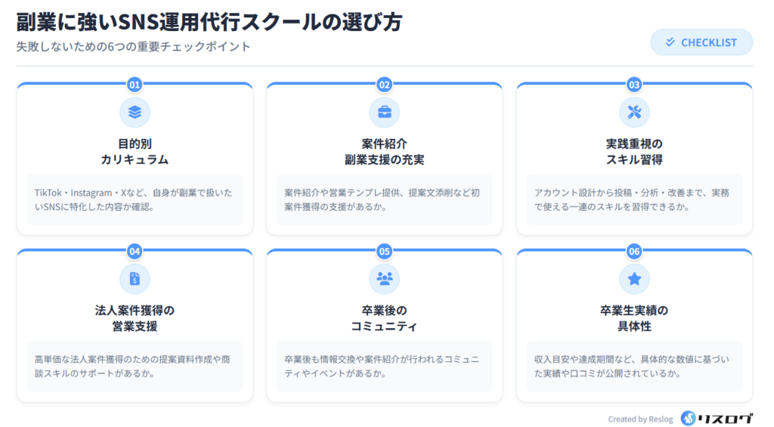Image resolution: width=774 pixels, height=427 pixels.
Task: Click the wrench and screwdriver tools icon
Action: [x=634, y=113]
